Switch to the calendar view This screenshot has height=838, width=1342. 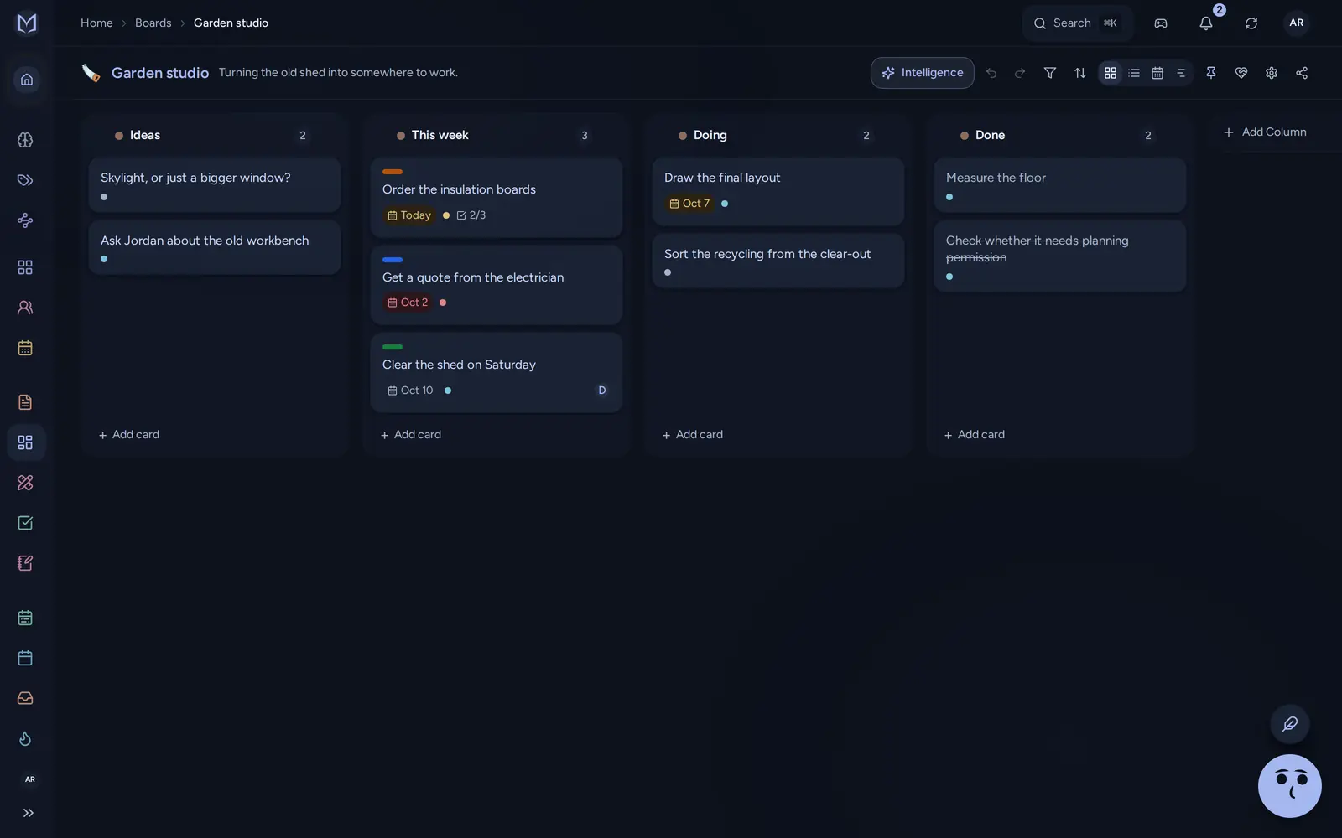1157,73
